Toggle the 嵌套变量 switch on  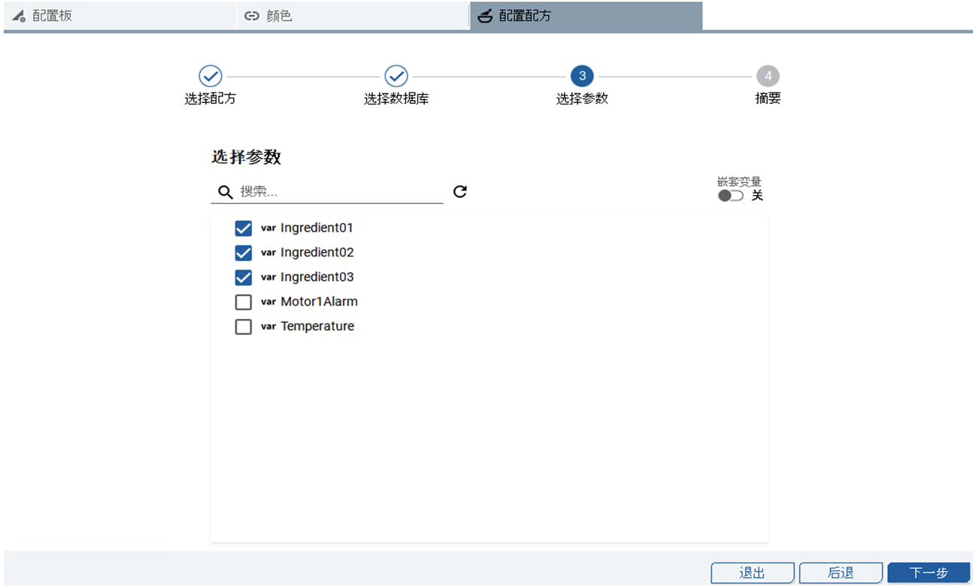(730, 196)
